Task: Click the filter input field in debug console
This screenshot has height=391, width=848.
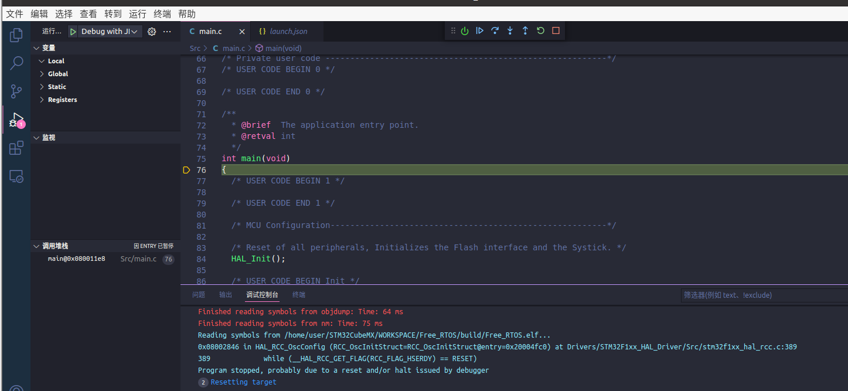Action: coord(762,295)
